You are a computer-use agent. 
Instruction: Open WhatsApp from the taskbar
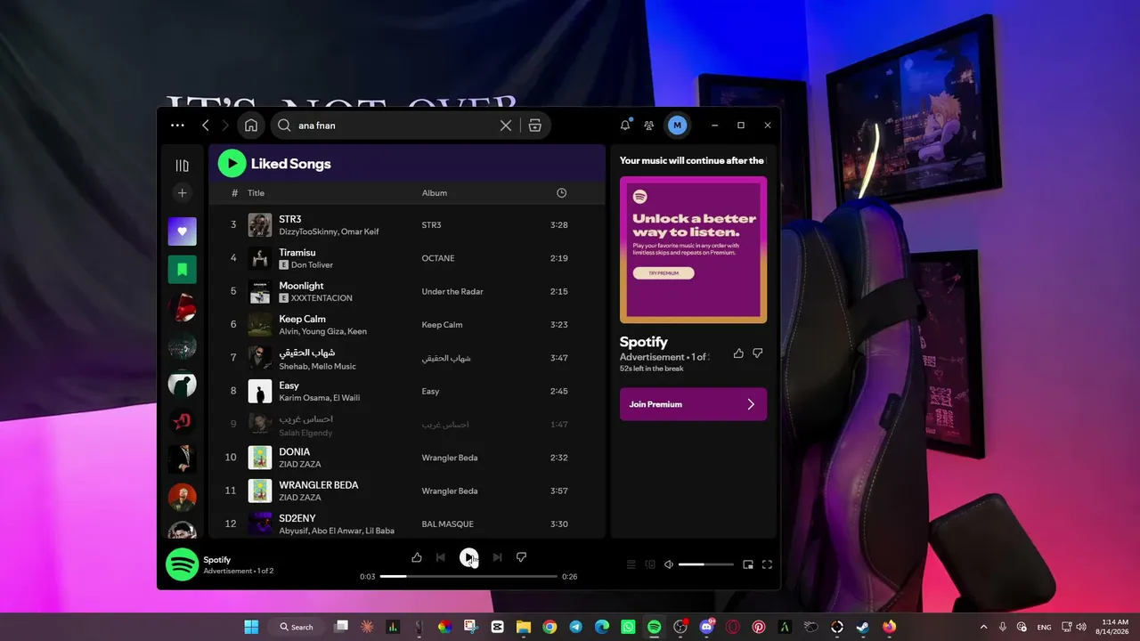628,627
